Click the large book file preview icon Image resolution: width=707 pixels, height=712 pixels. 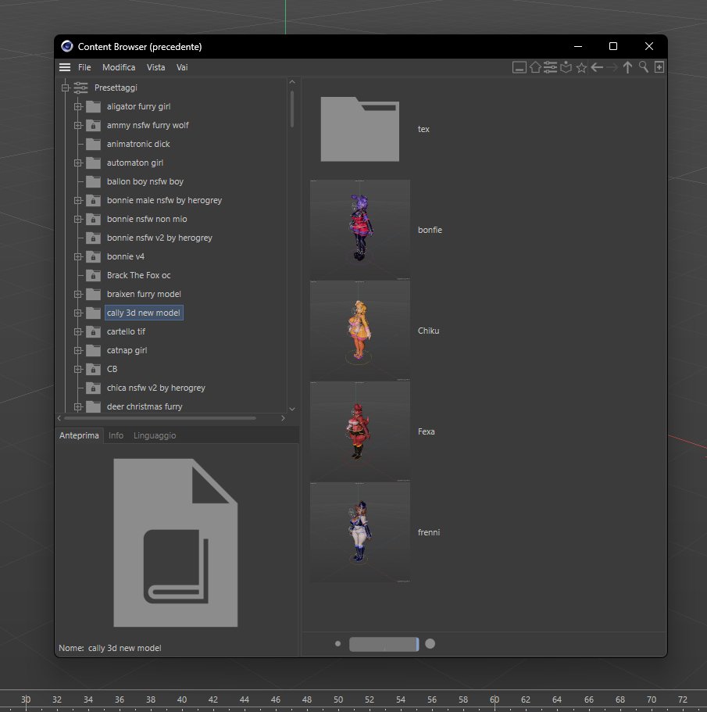(x=176, y=542)
